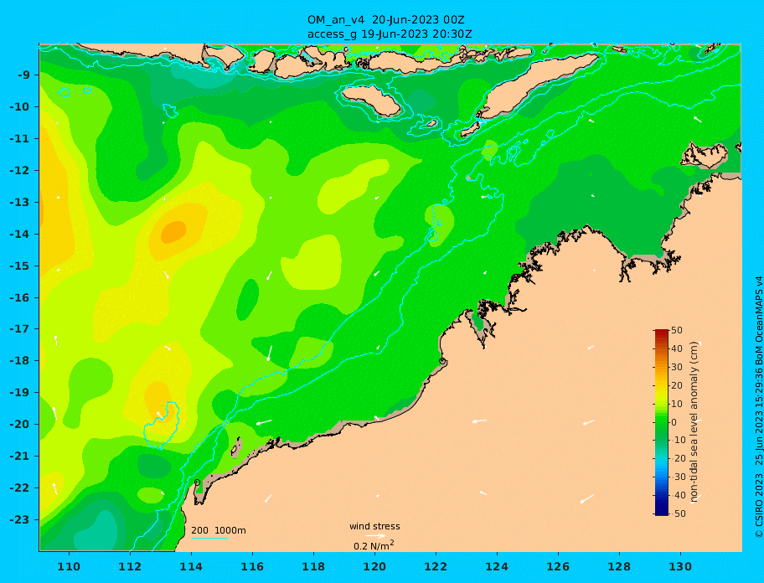Click latitude axis label "-19"
Image resolution: width=764 pixels, height=583 pixels.
(x=20, y=393)
